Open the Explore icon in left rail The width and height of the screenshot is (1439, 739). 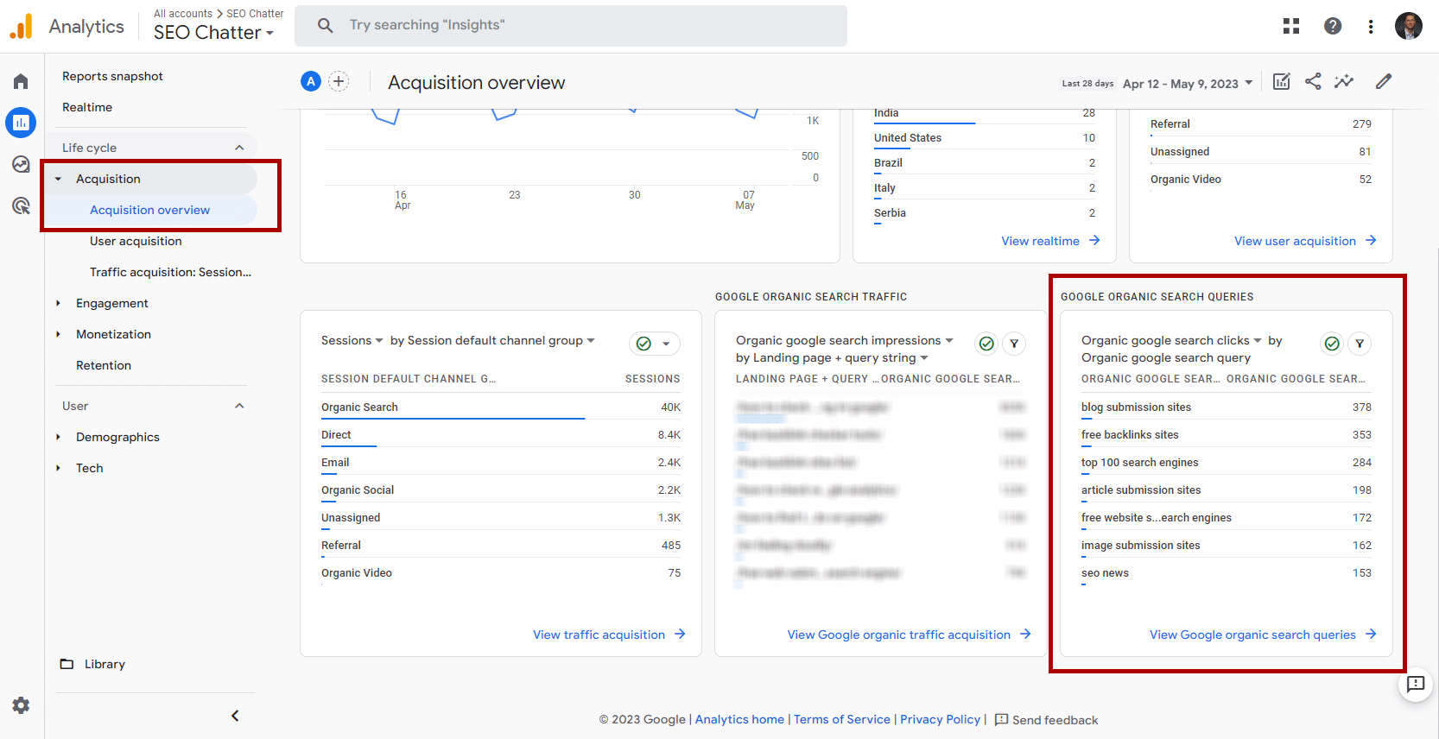(x=21, y=164)
